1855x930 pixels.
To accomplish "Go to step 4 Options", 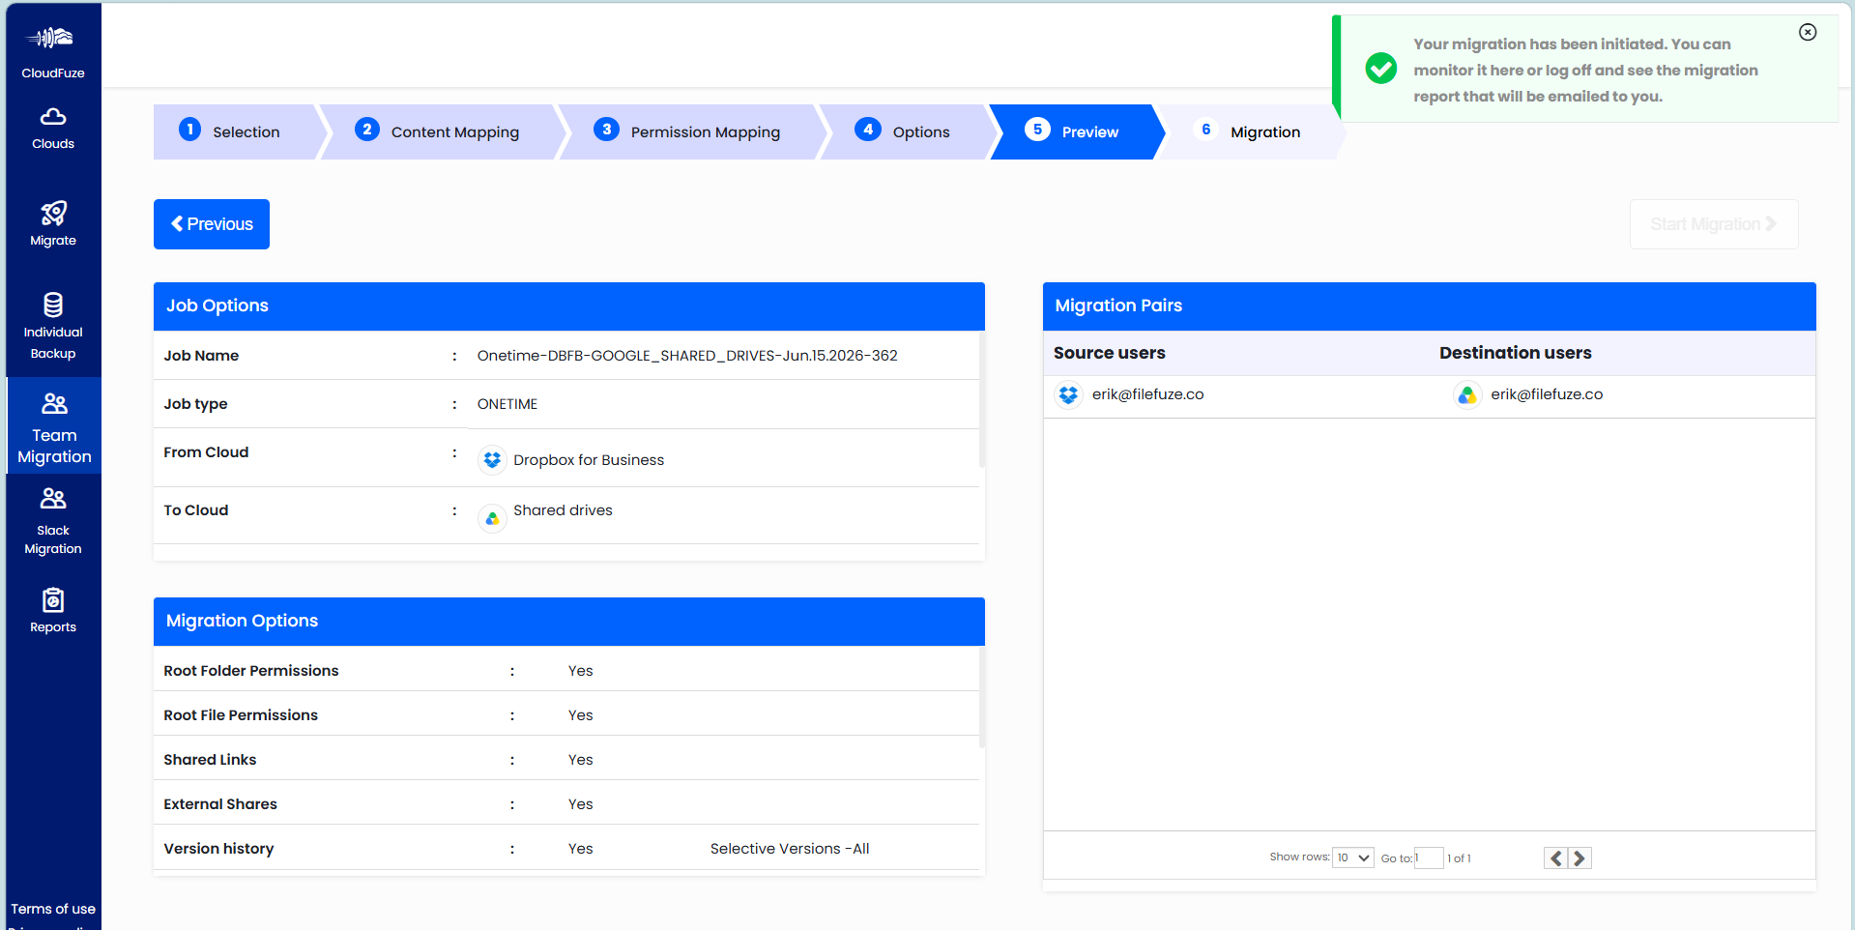I will coord(904,131).
